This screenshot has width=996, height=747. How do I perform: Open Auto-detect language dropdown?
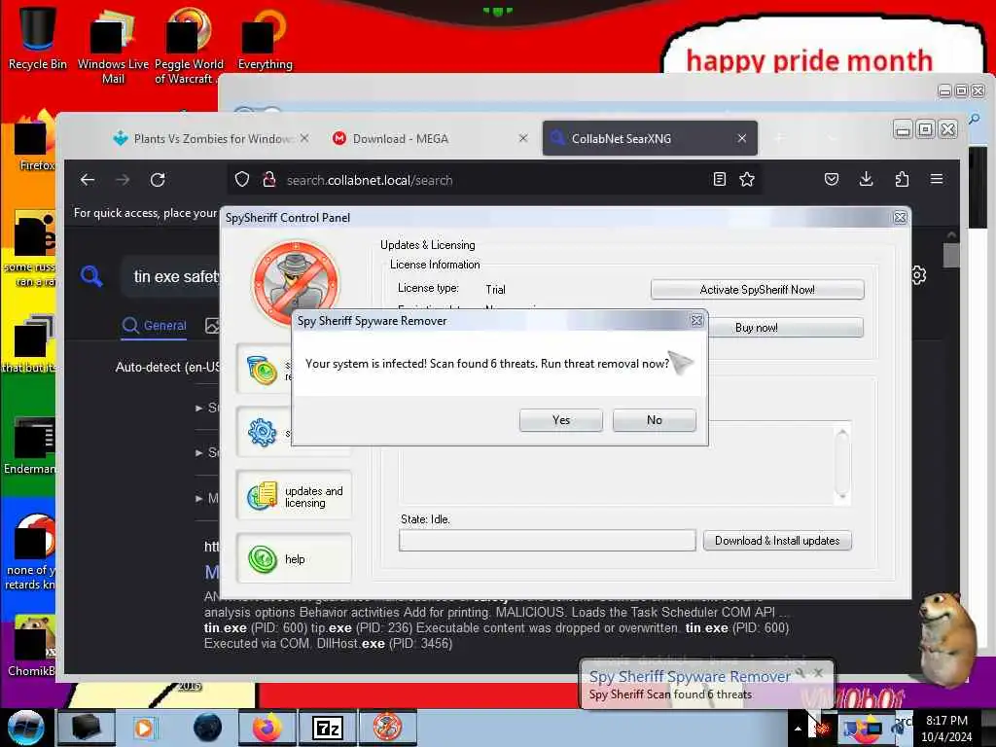tap(167, 367)
